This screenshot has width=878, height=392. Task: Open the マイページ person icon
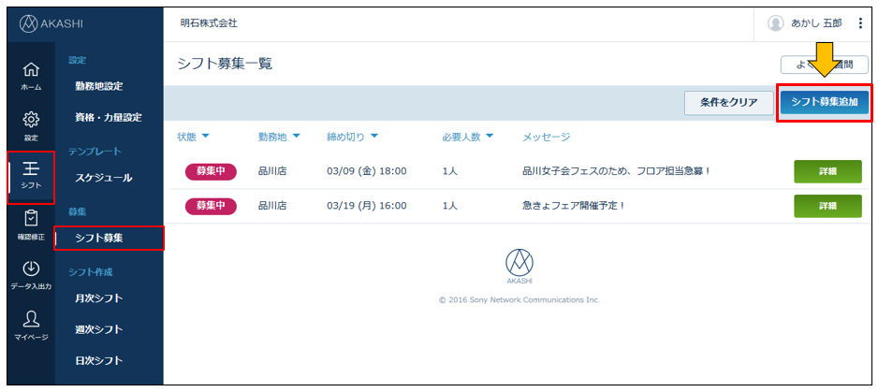tap(31, 323)
